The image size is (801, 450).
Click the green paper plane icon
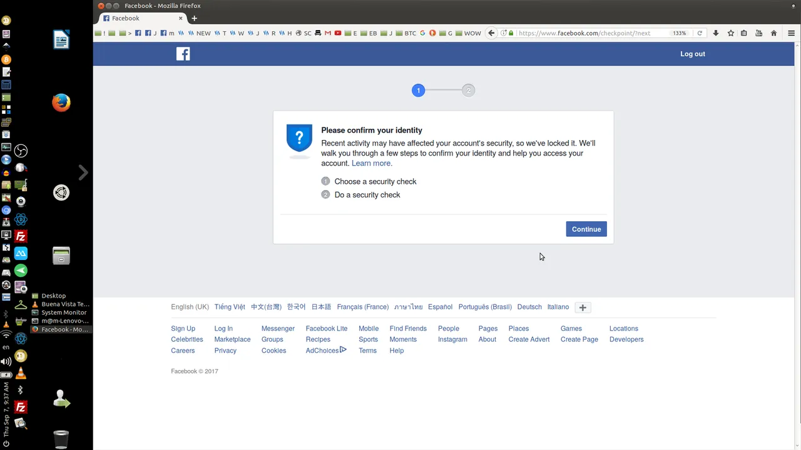tap(21, 270)
